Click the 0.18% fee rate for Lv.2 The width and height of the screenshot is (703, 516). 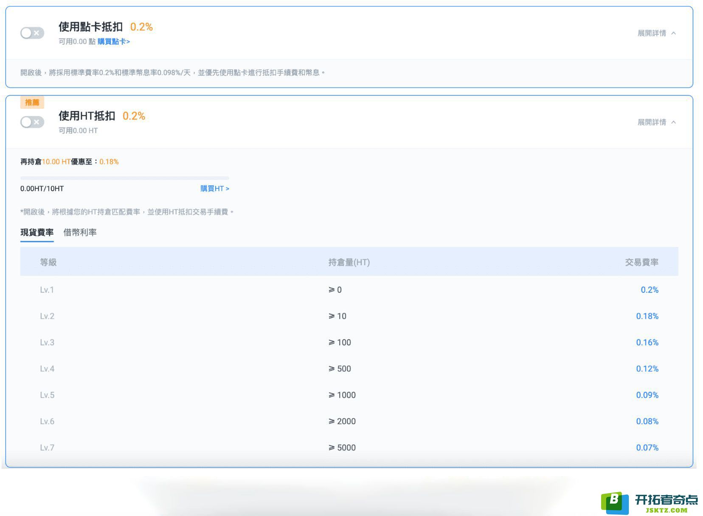point(647,316)
